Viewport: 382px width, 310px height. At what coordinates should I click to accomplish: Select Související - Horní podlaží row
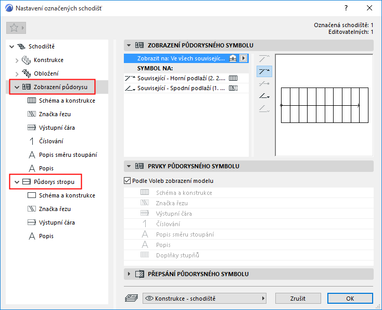186,78
